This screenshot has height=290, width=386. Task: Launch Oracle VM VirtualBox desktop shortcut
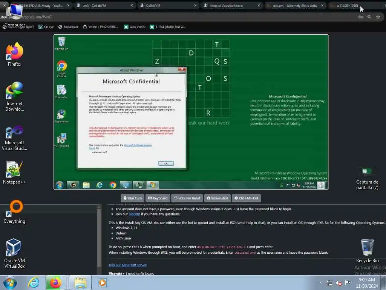click(x=15, y=253)
